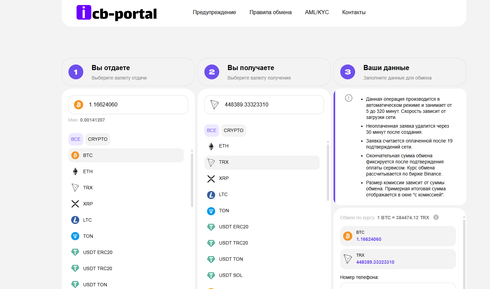Select the USDT SOL icon in receive list
This screenshot has width=490, height=289.
point(211,275)
